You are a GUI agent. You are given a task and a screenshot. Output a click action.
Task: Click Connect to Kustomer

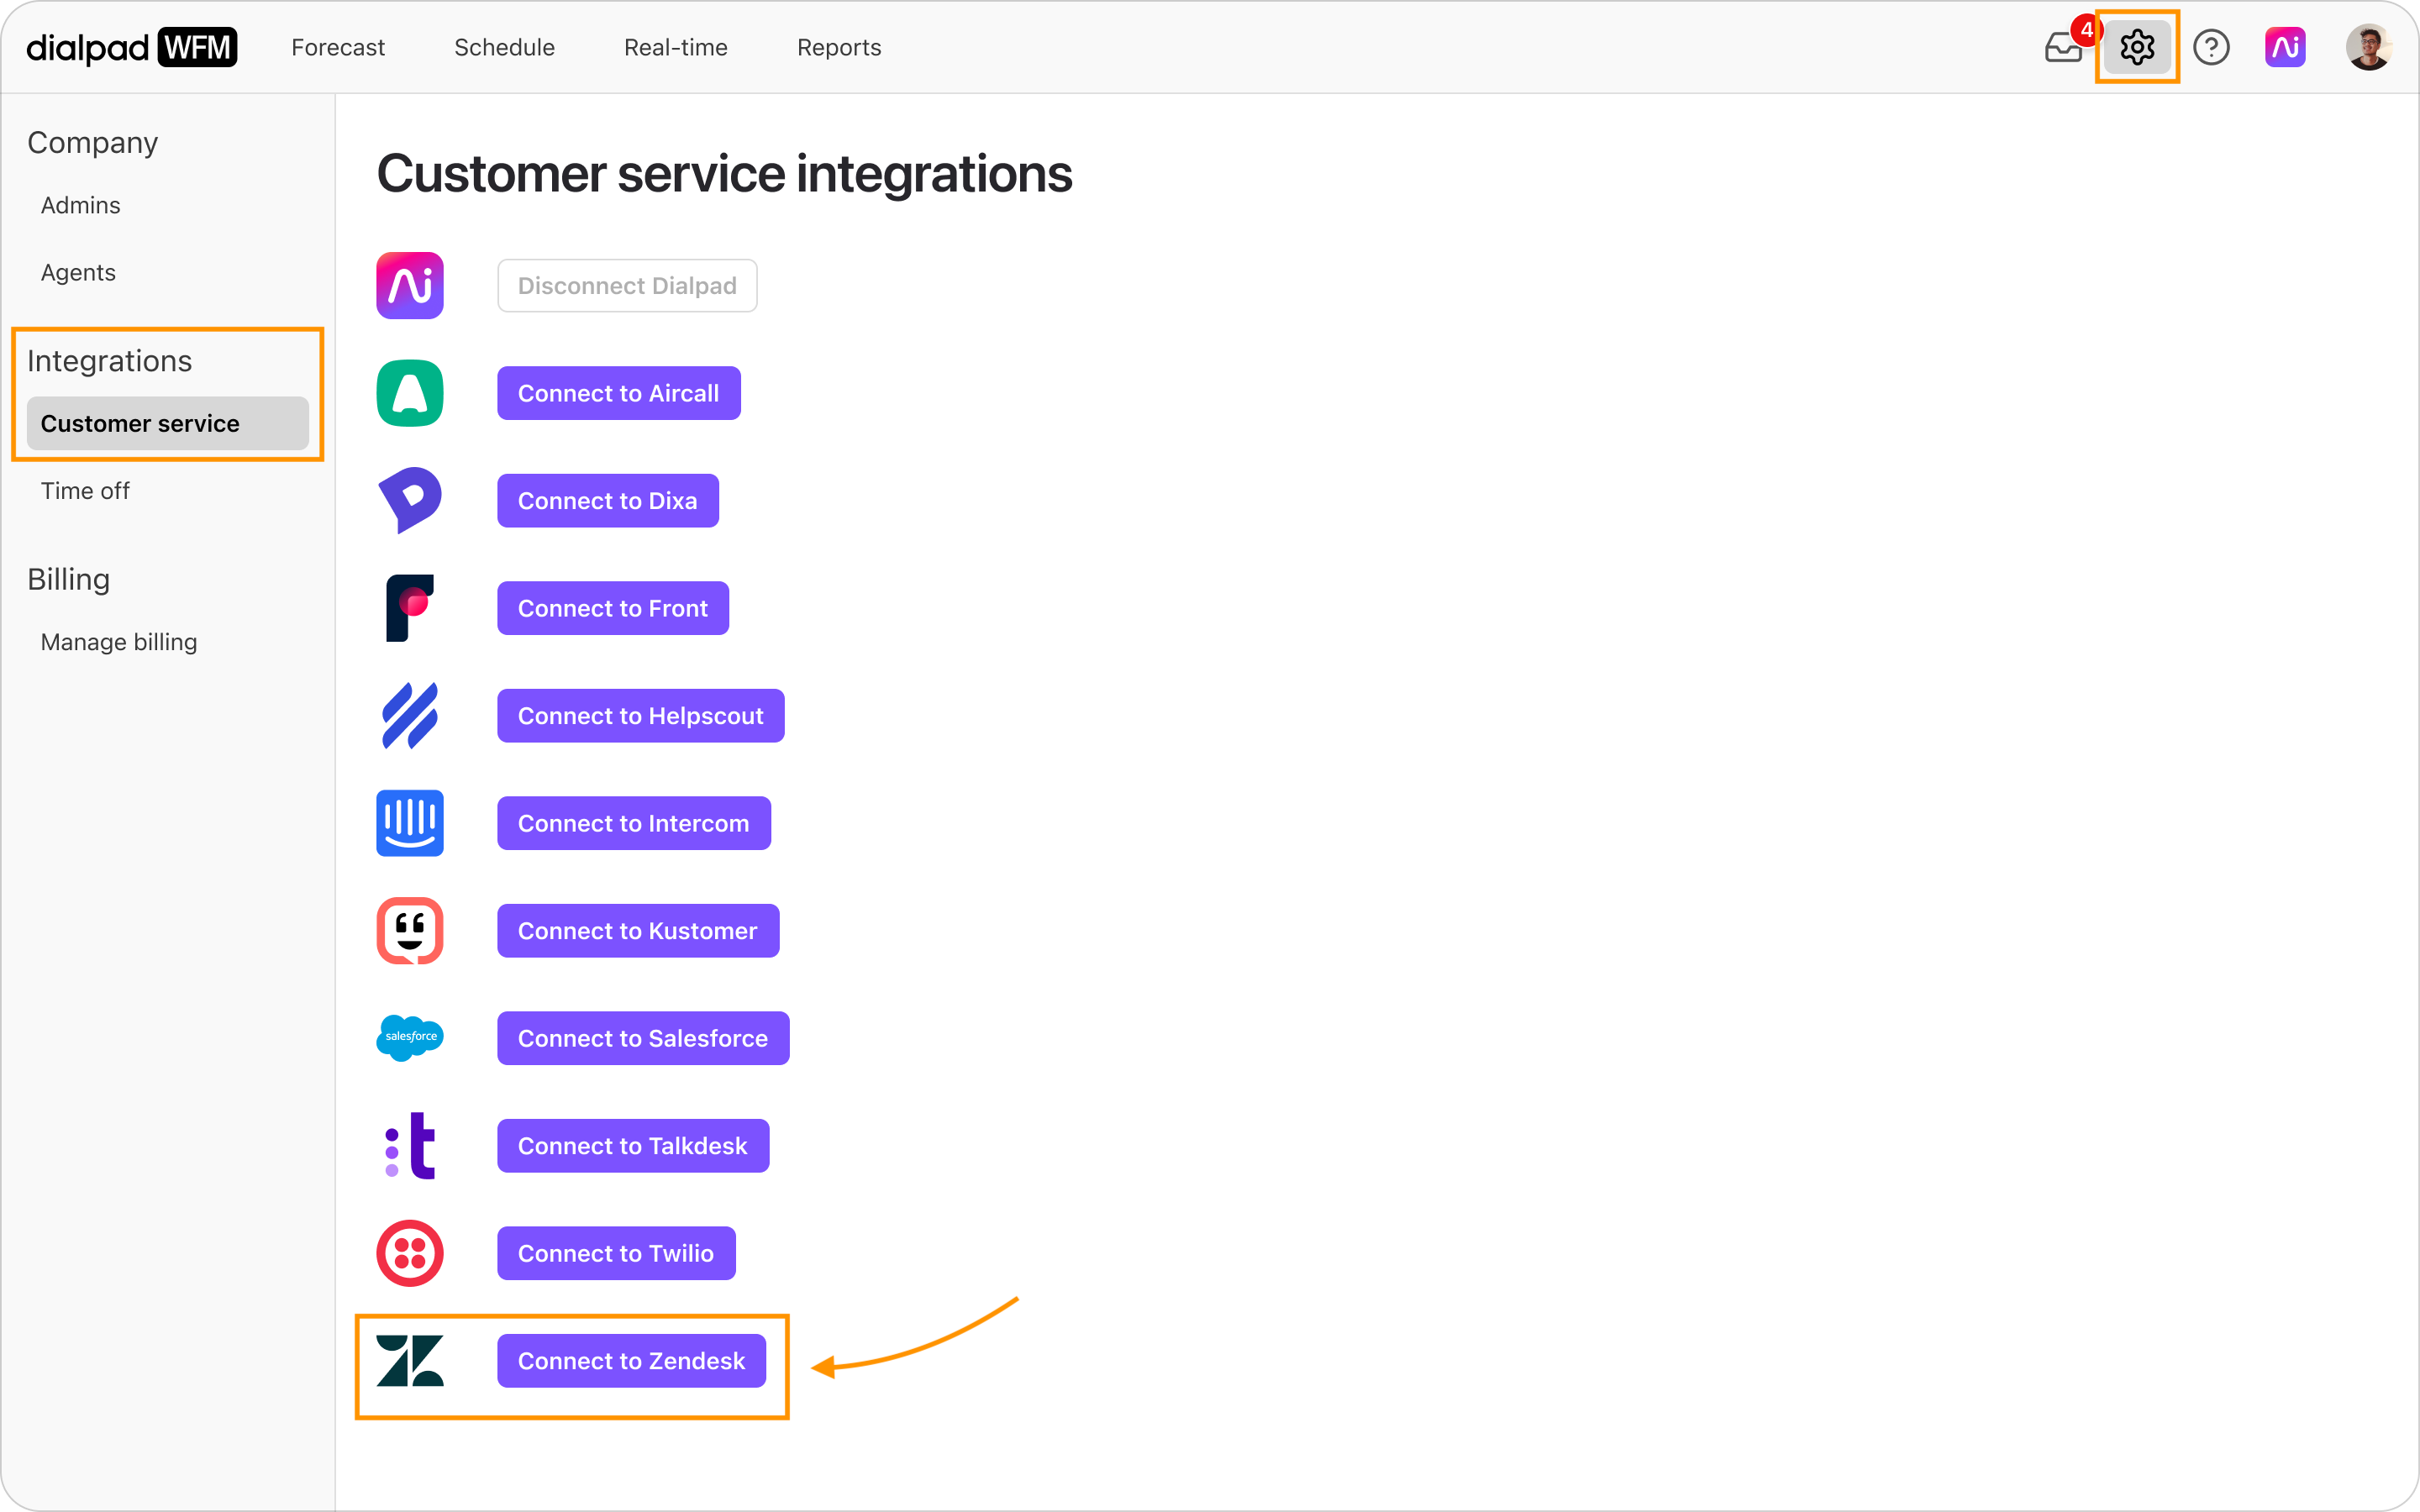pos(638,931)
